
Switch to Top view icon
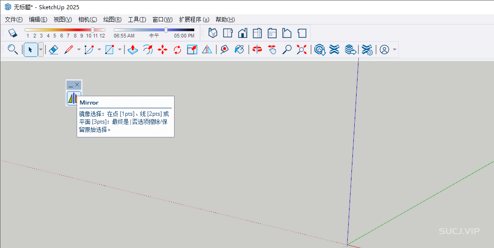[228, 33]
